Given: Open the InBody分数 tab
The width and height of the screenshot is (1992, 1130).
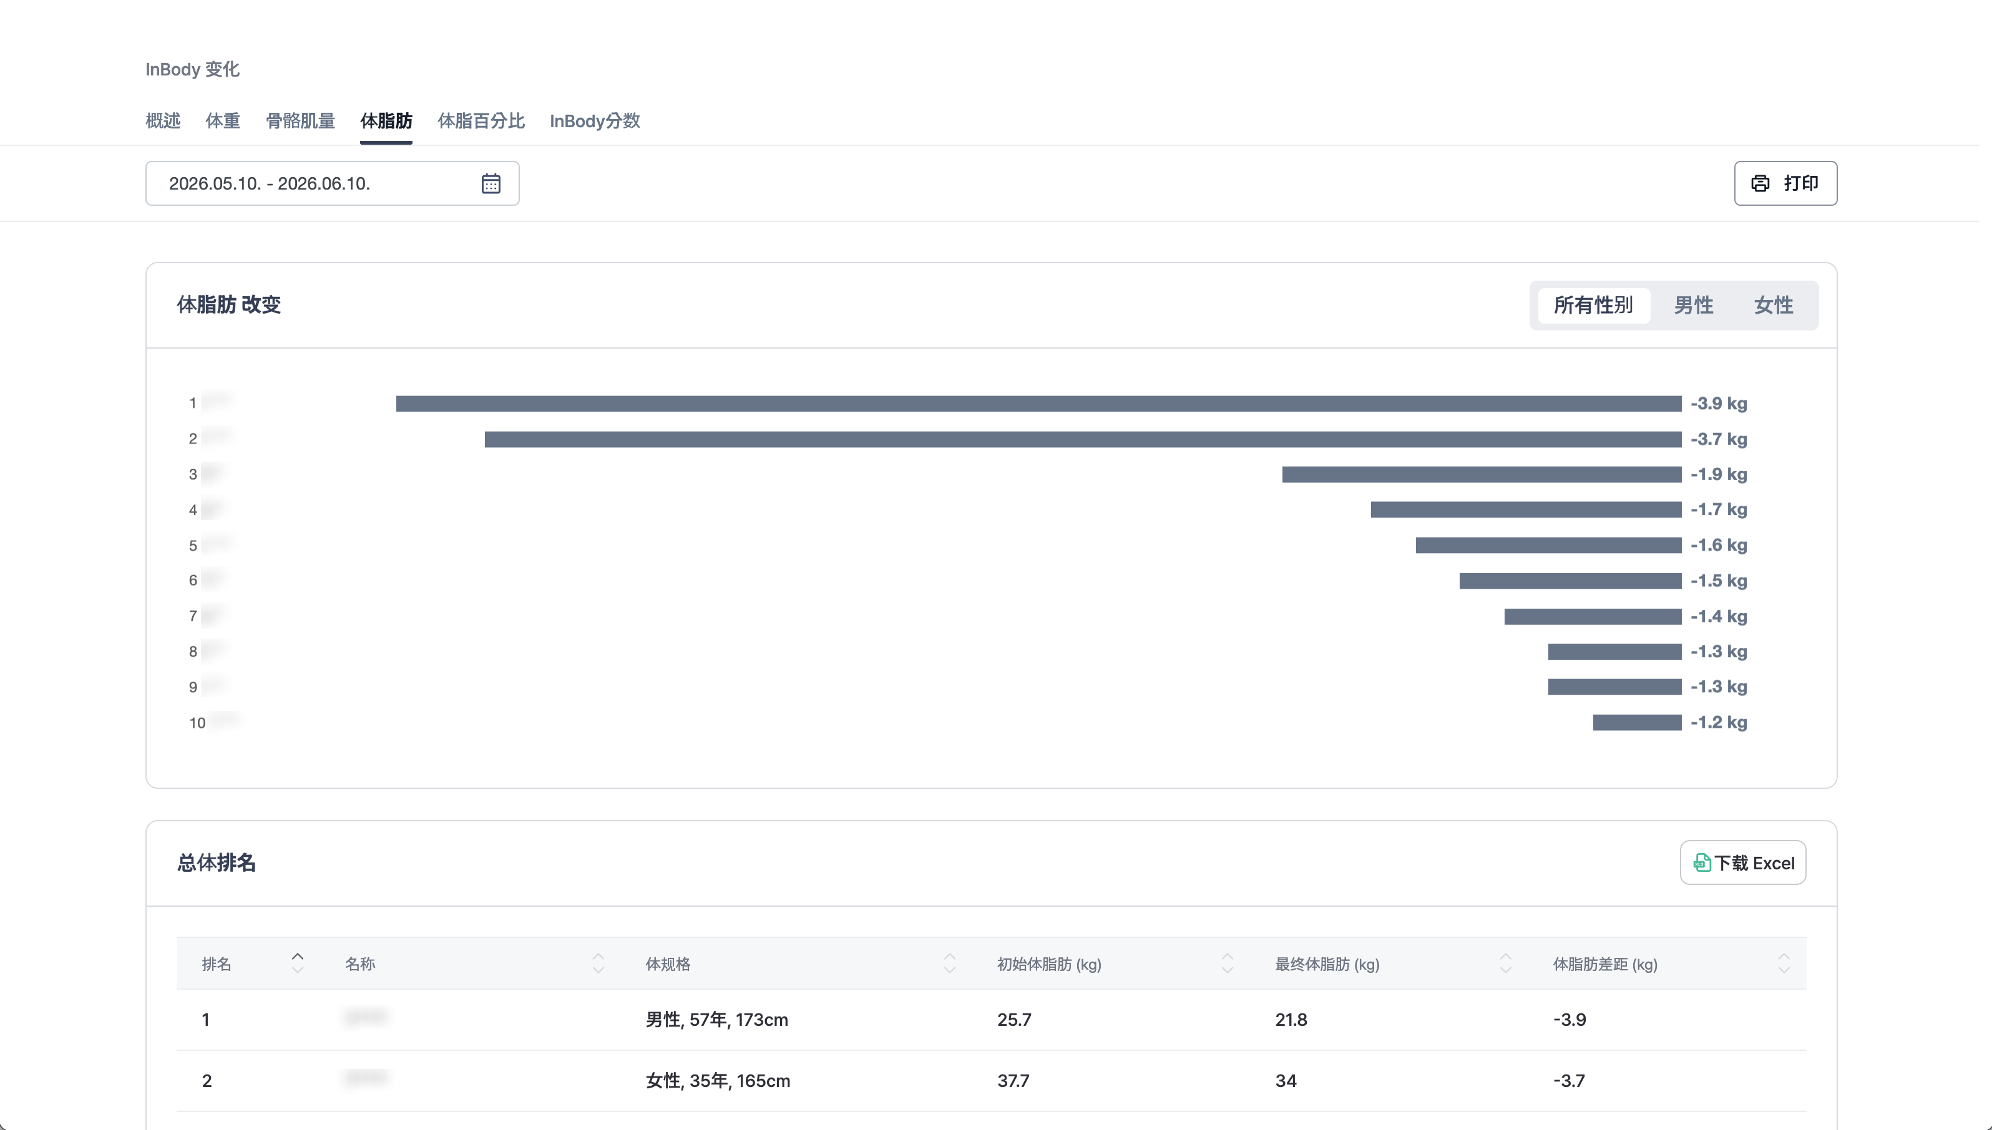Looking at the screenshot, I should [x=595, y=121].
